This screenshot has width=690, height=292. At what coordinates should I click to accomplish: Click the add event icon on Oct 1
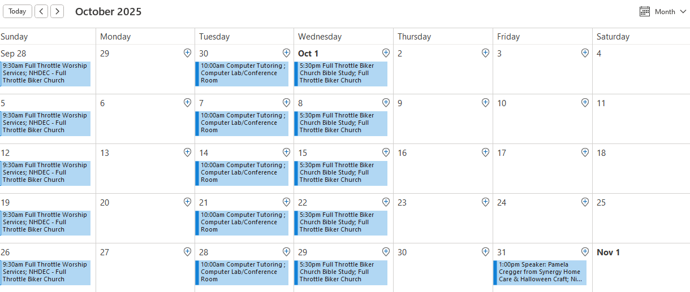coord(386,53)
